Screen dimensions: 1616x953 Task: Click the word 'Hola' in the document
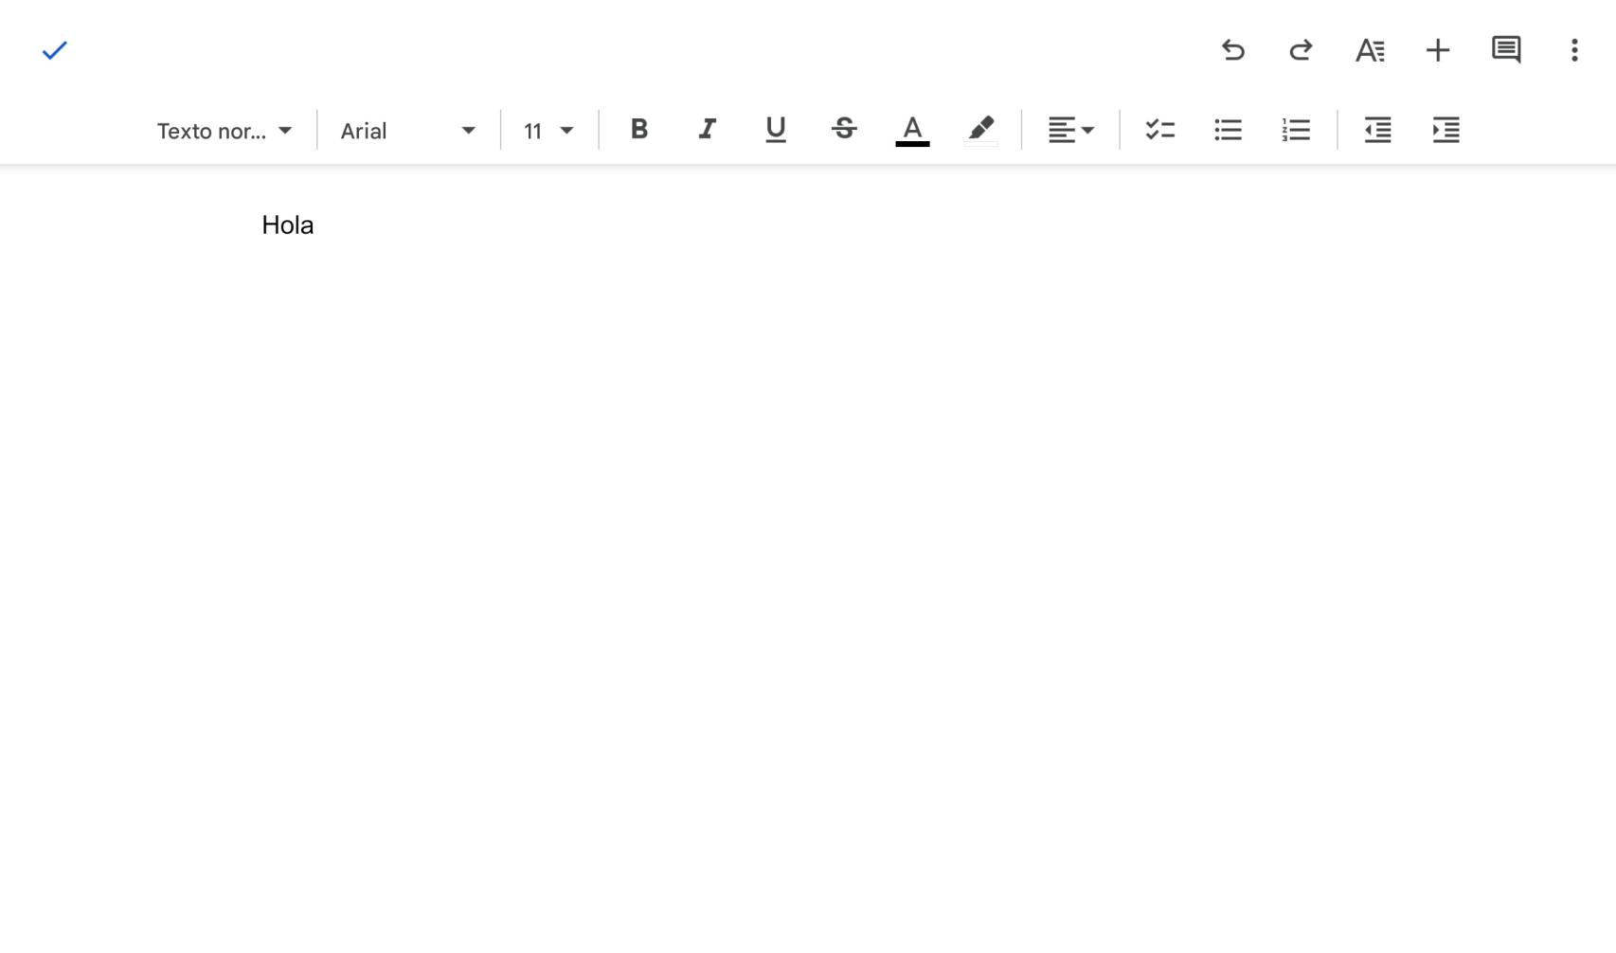[288, 225]
